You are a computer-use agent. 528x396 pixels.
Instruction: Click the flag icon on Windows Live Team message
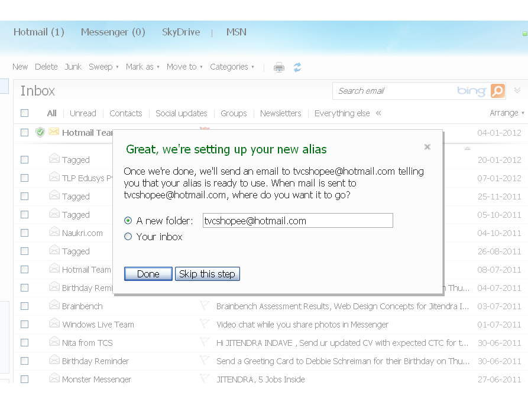(x=205, y=323)
